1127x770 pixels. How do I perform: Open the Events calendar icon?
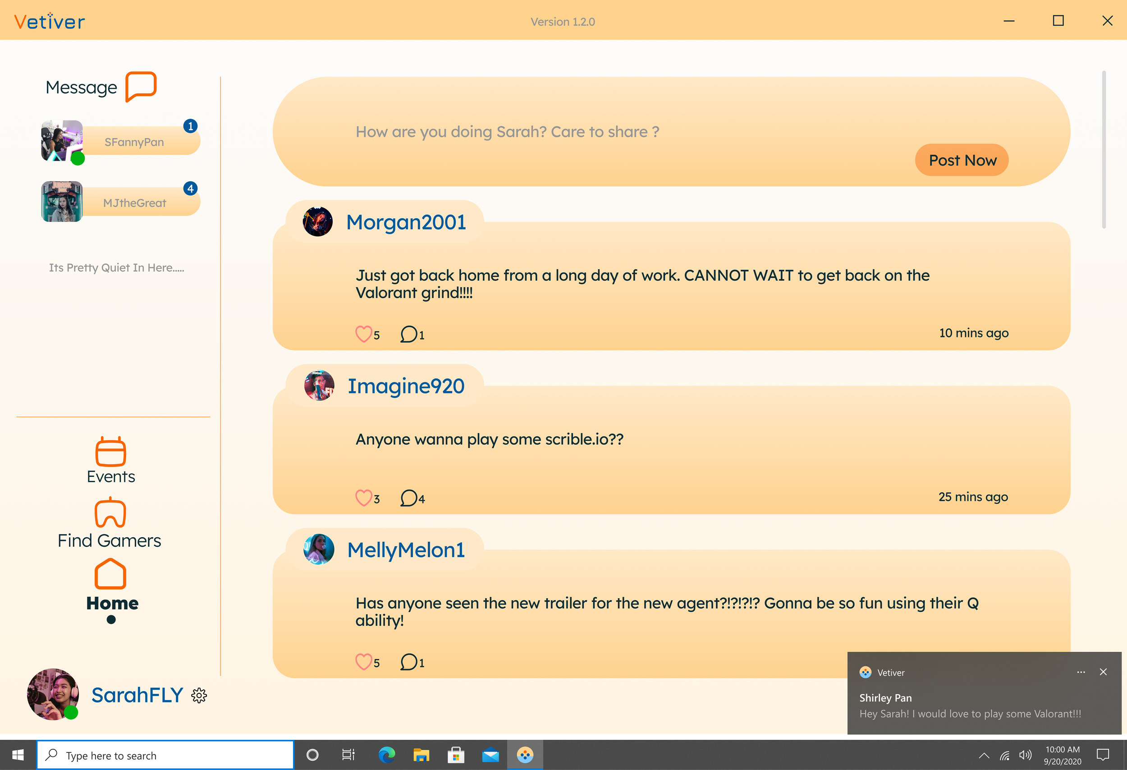point(110,451)
